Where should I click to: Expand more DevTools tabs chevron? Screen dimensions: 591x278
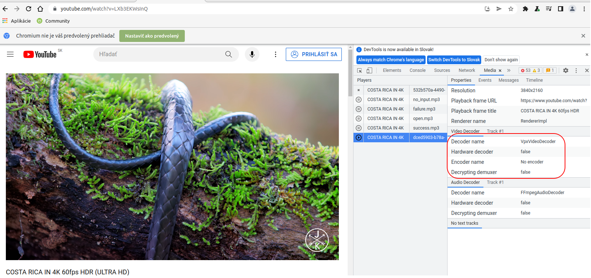click(x=509, y=70)
